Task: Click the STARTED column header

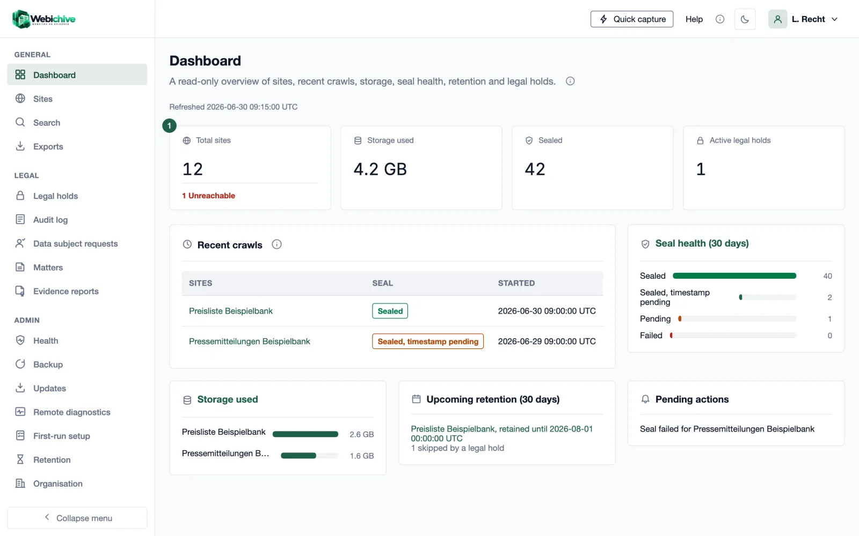Action: (x=516, y=283)
